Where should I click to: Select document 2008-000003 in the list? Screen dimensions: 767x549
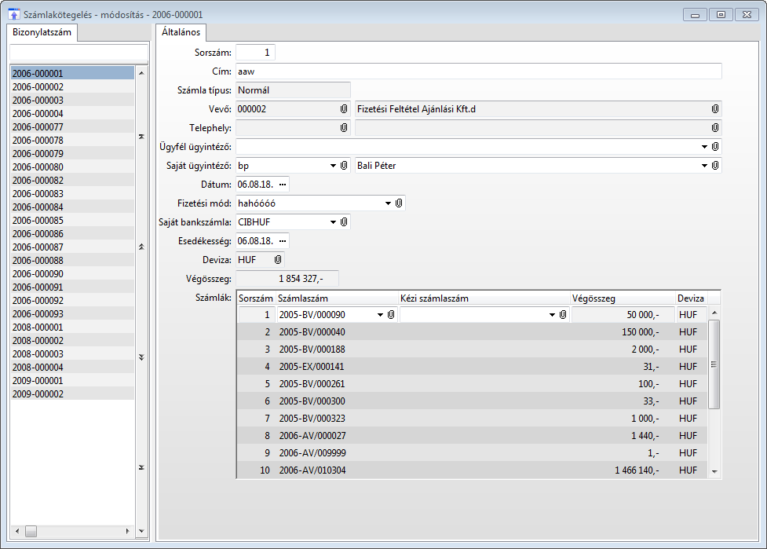click(x=38, y=354)
